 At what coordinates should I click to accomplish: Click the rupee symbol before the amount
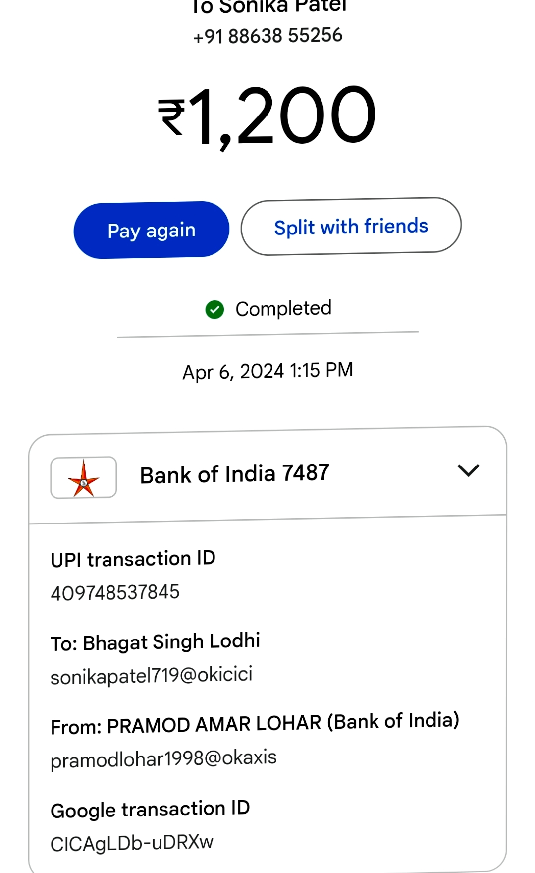point(171,117)
